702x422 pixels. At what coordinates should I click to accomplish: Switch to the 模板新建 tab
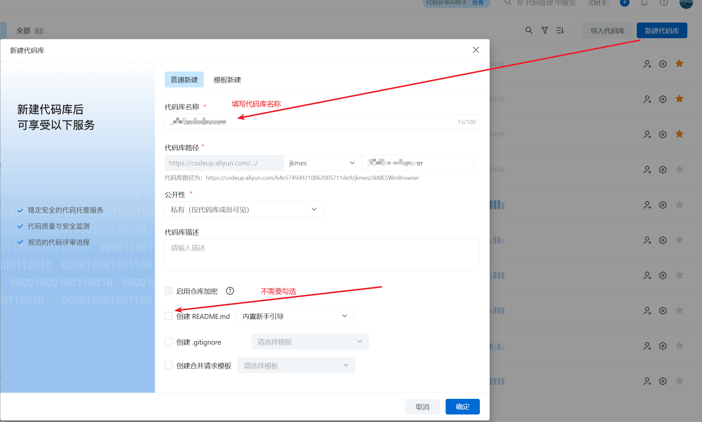pyautogui.click(x=227, y=80)
